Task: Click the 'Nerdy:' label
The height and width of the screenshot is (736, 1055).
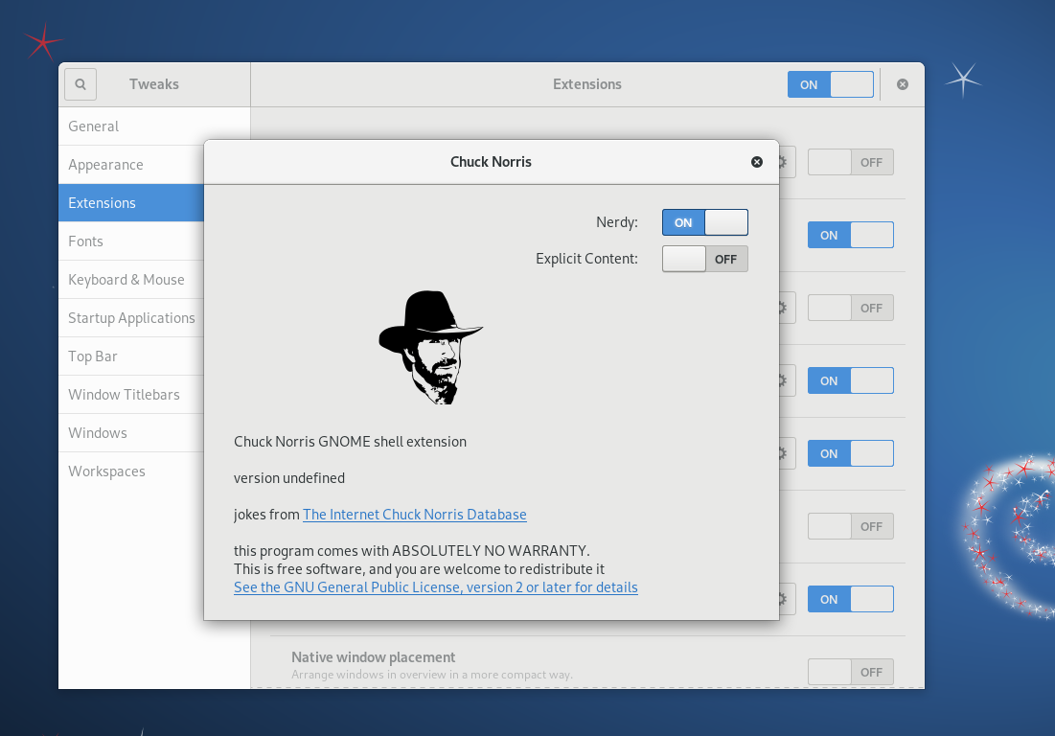Action: 617,222
